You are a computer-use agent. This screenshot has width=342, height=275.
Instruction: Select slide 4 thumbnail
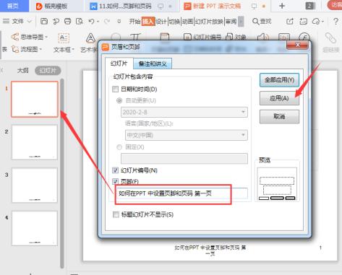35,228
